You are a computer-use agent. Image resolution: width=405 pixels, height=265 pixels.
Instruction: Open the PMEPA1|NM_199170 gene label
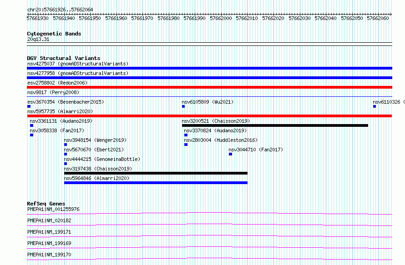point(49,255)
